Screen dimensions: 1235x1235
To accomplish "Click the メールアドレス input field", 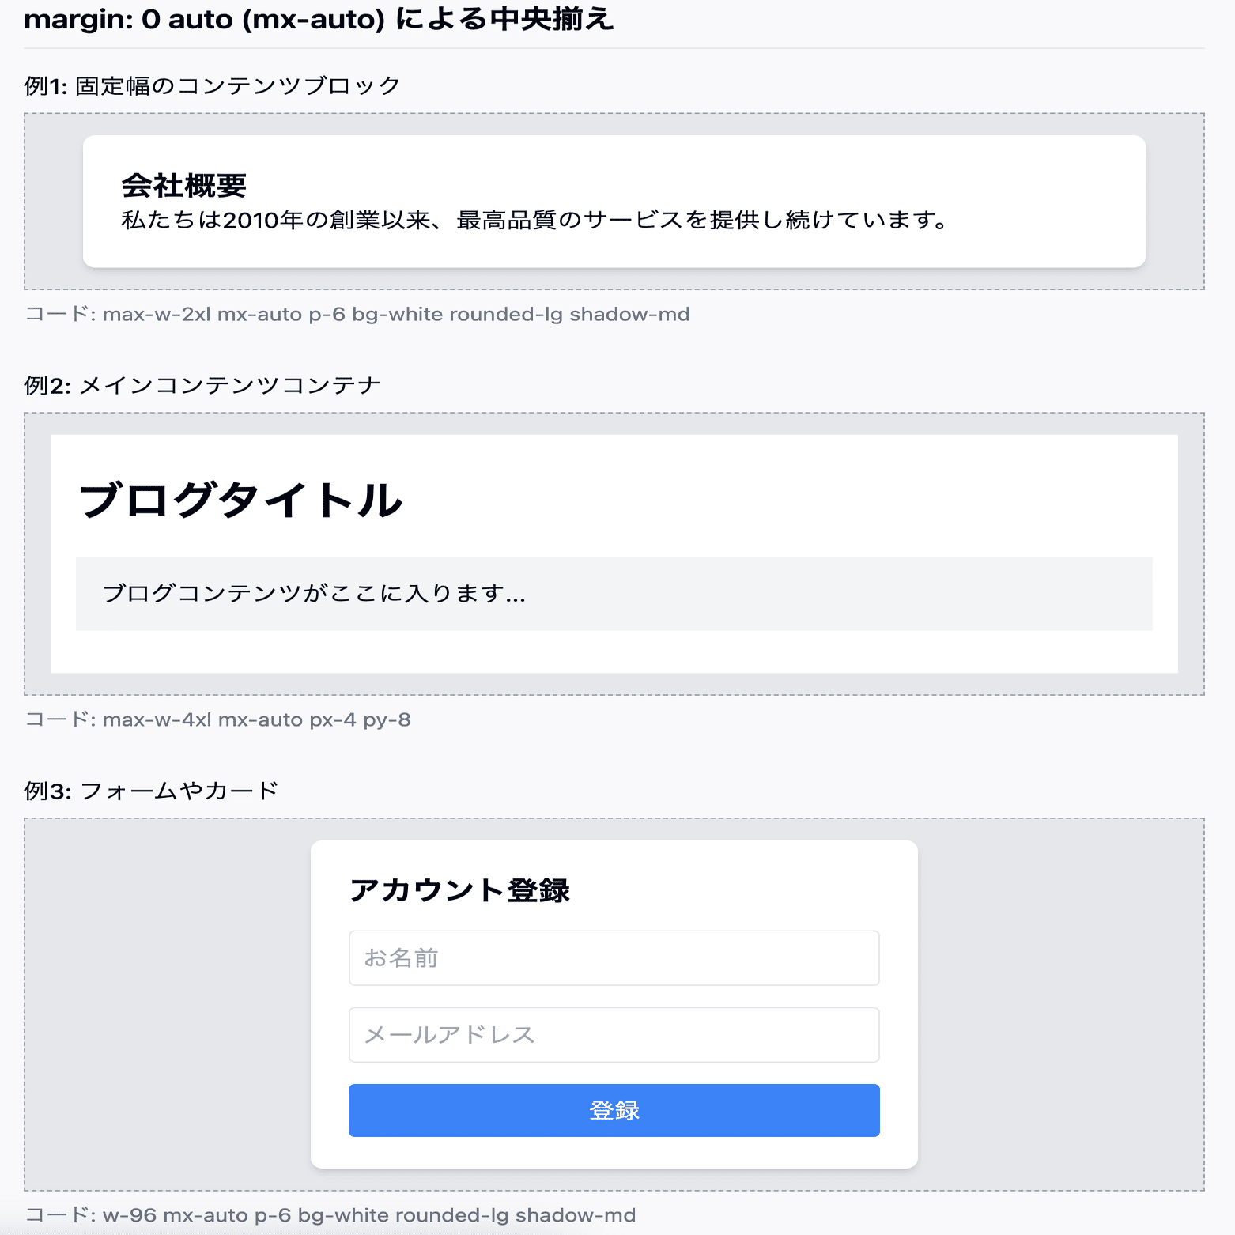I will (614, 1034).
